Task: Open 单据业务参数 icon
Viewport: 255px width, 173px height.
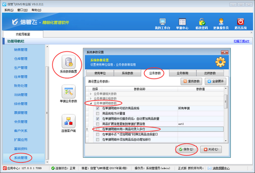Action: [x=68, y=92]
